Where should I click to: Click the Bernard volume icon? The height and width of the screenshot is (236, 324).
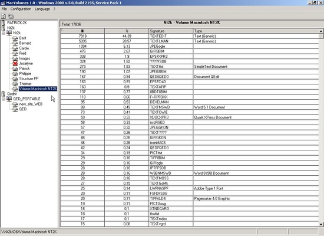(15, 43)
